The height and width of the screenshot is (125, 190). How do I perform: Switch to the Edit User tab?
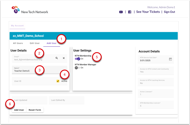click(x=35, y=43)
